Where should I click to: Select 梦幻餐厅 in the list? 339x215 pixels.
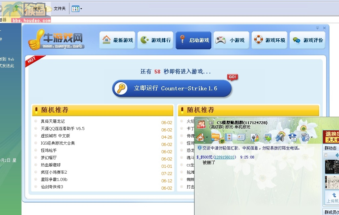coord(49,158)
